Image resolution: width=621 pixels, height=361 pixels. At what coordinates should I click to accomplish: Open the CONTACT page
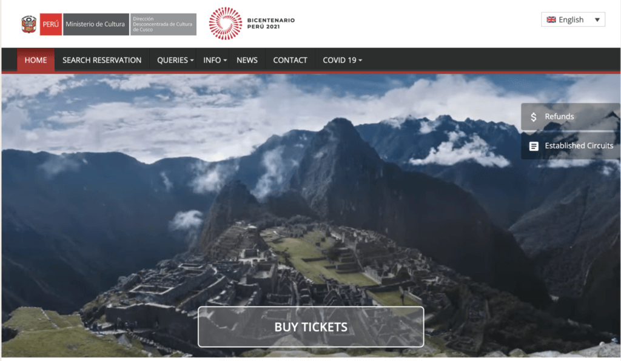point(290,60)
